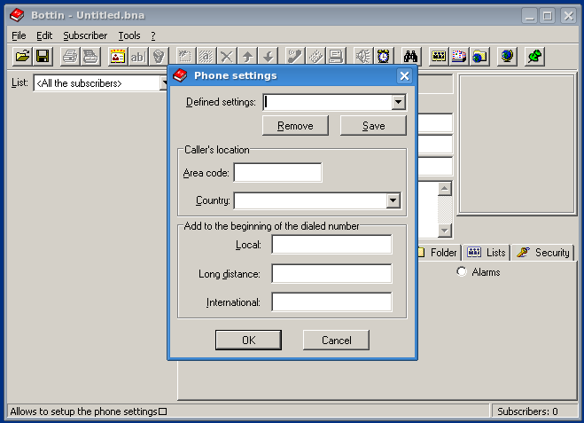Screen dimensions: 584x423
Task: Click the phone handset dial icon
Action: click(295, 57)
